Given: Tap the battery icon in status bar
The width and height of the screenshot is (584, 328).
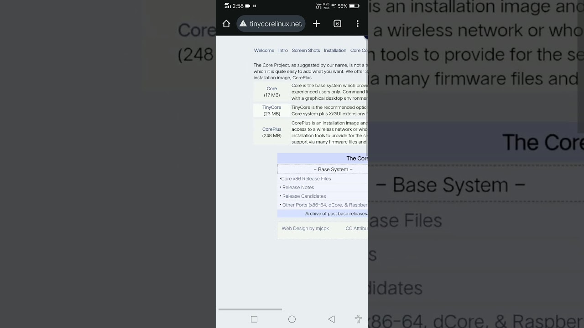Looking at the screenshot, I should [354, 6].
